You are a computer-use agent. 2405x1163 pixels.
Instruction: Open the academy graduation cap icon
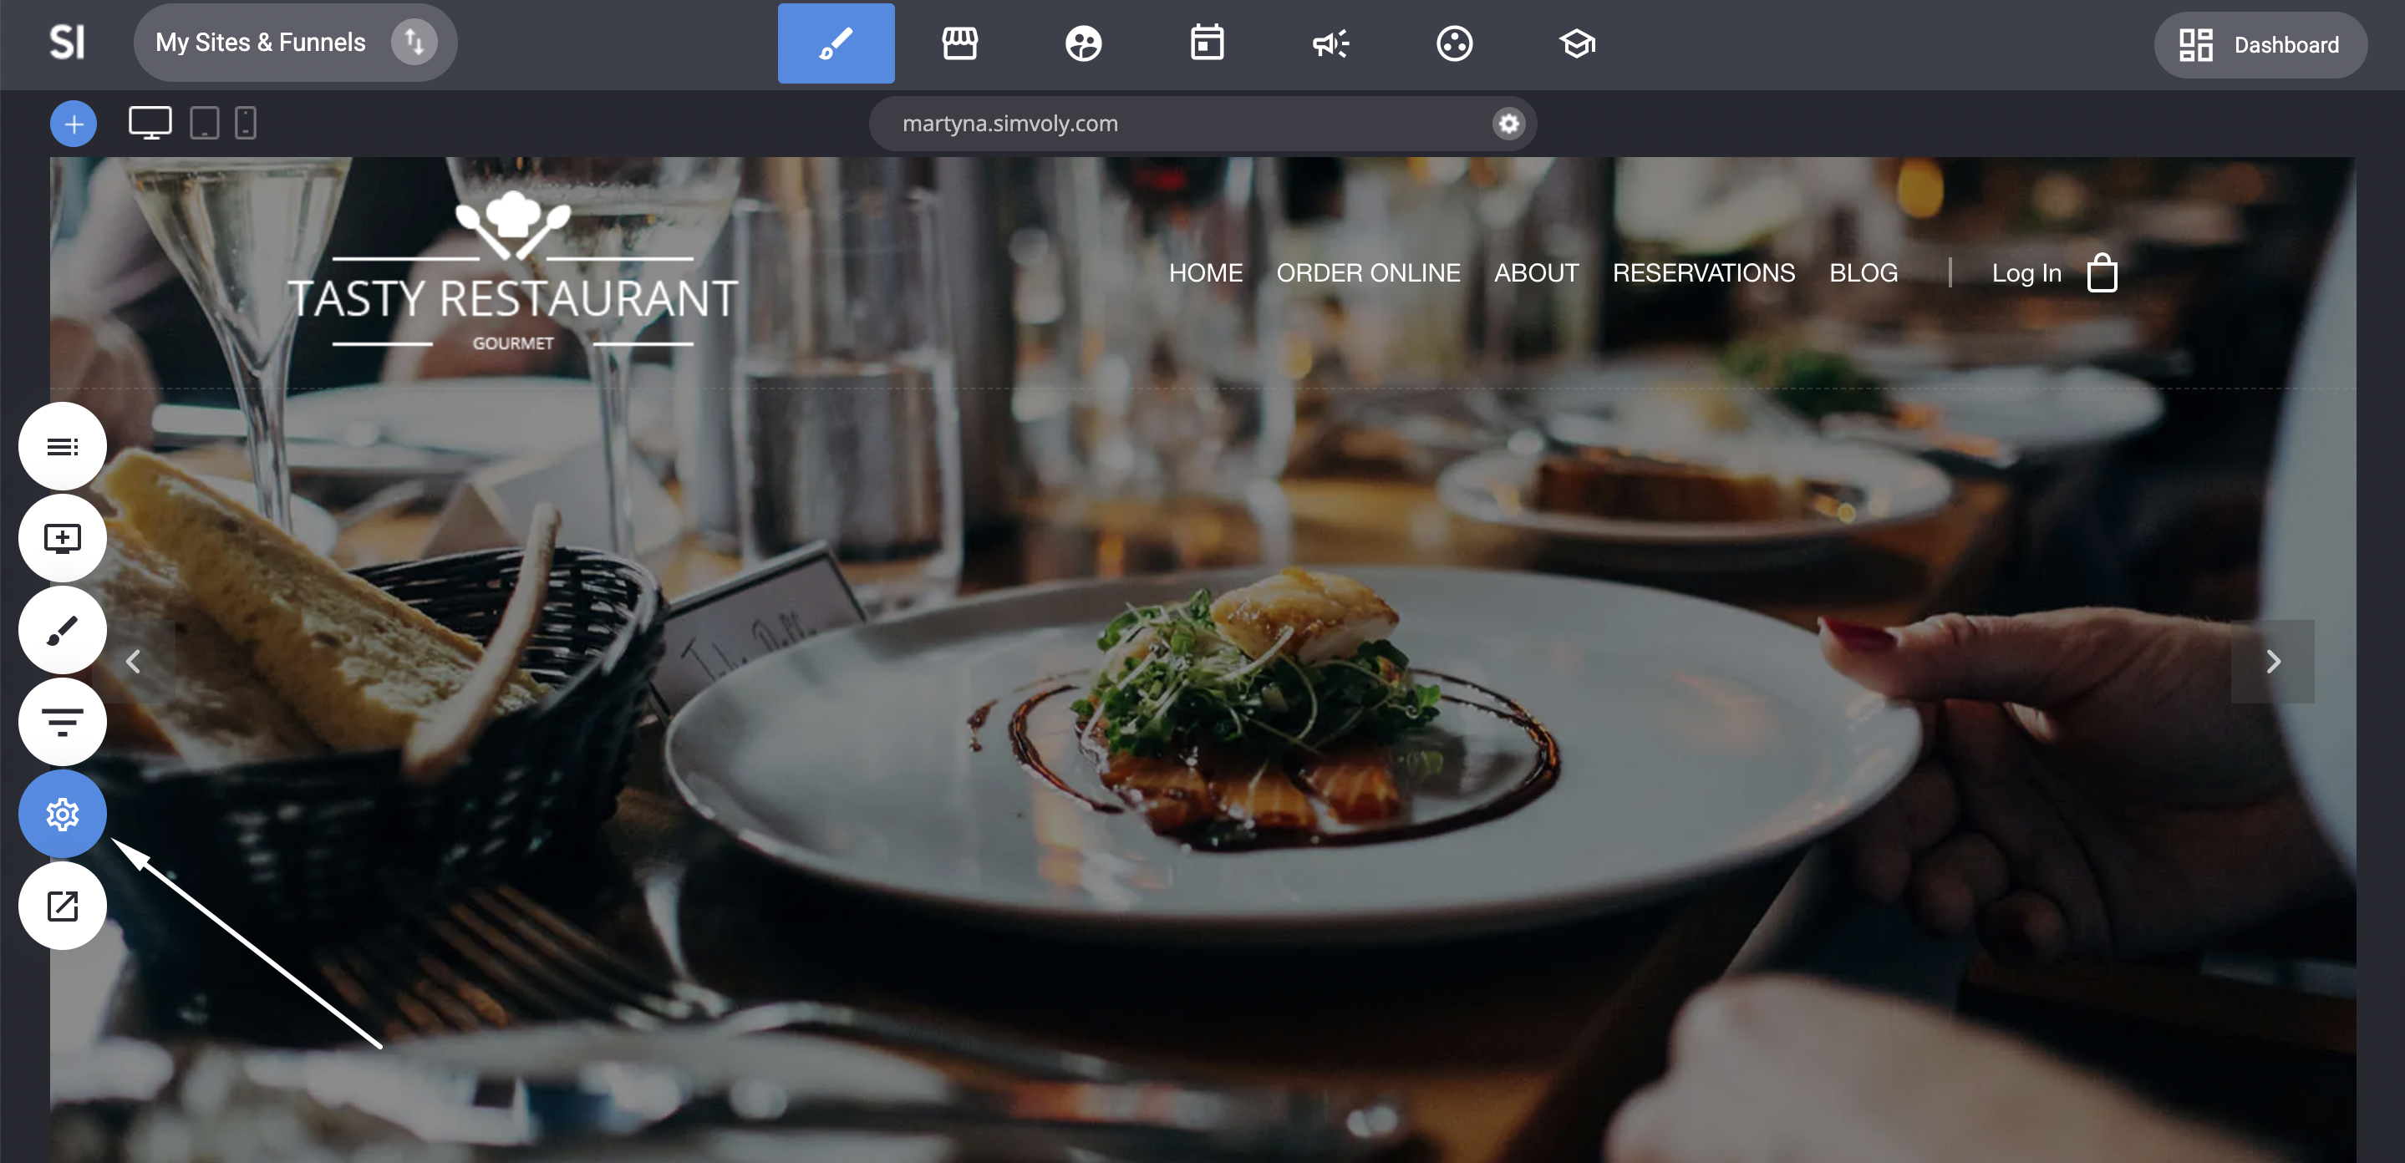(x=1577, y=43)
